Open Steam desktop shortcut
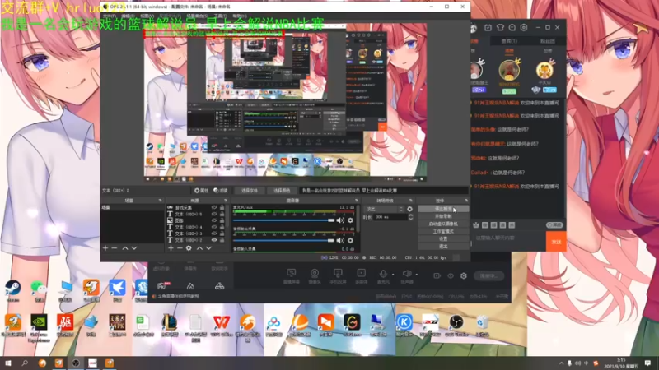Viewport: 659px width, 370px height. point(12,292)
